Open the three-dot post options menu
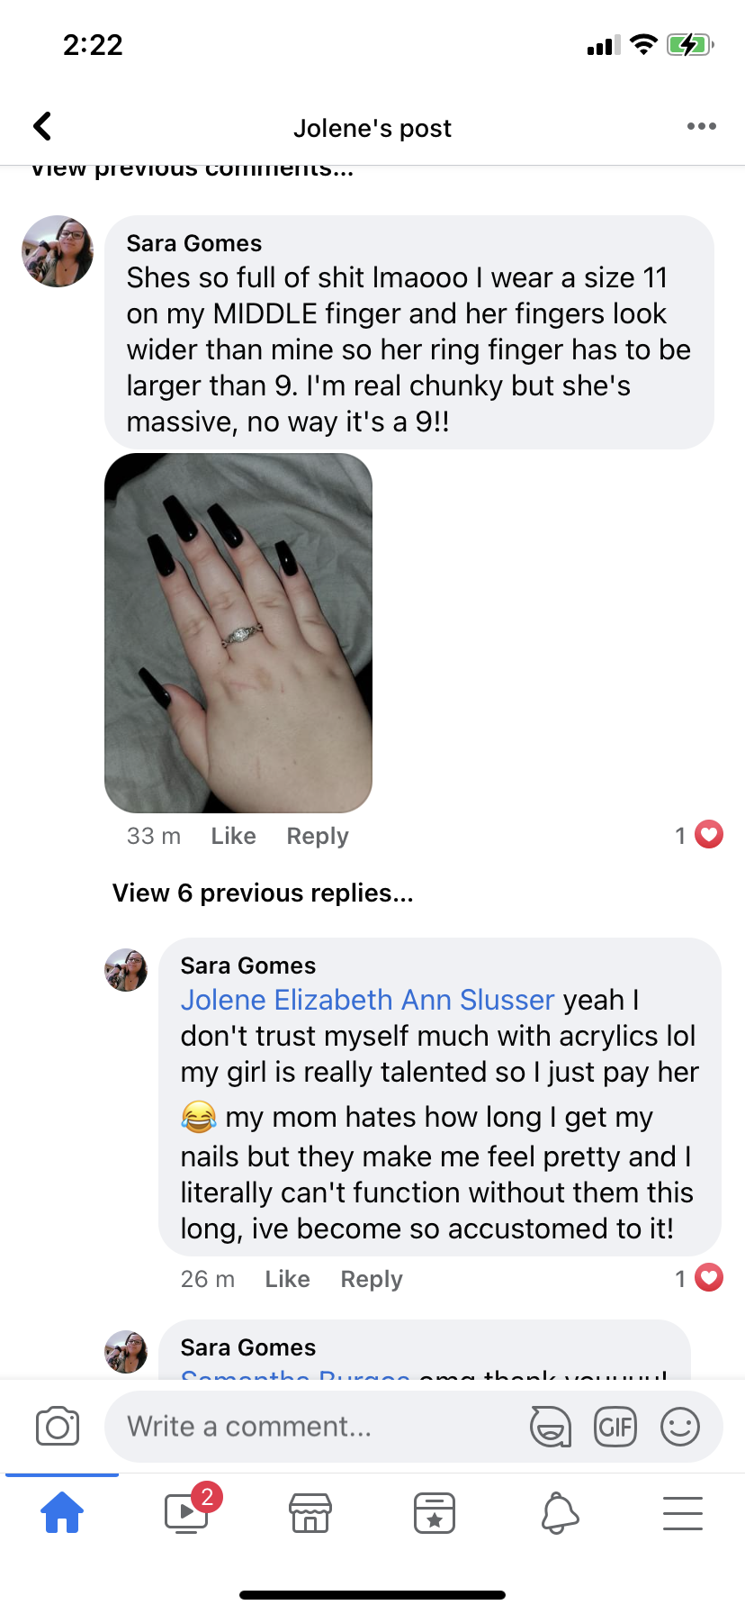Screen dimensions: 745x1614 coord(701,126)
